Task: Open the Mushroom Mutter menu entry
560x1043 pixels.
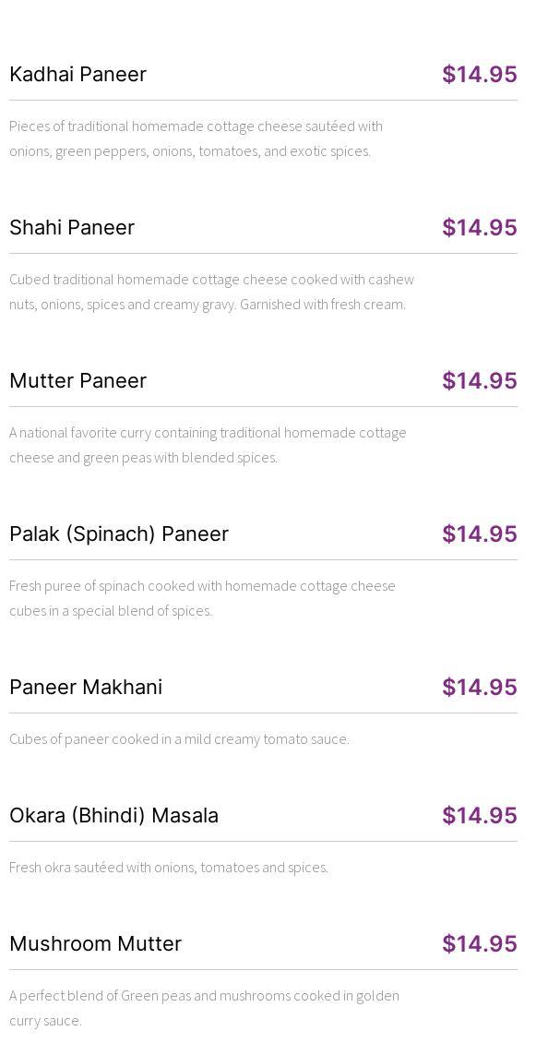Action: pyautogui.click(x=95, y=943)
